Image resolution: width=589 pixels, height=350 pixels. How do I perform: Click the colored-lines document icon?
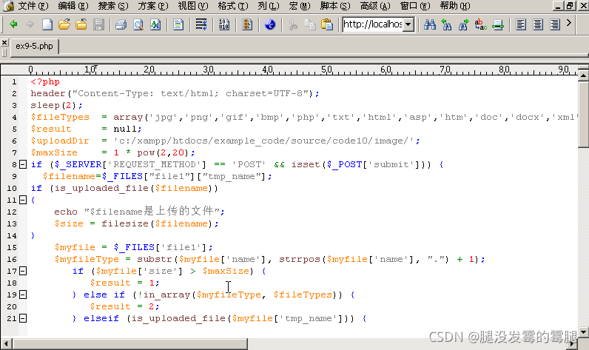pos(178,24)
